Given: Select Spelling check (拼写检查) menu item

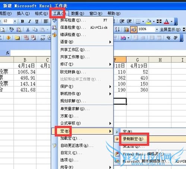Looking at the screenshot, I should click(x=83, y=20).
